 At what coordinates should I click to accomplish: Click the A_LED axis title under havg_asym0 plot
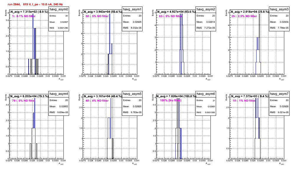(61, 79)
